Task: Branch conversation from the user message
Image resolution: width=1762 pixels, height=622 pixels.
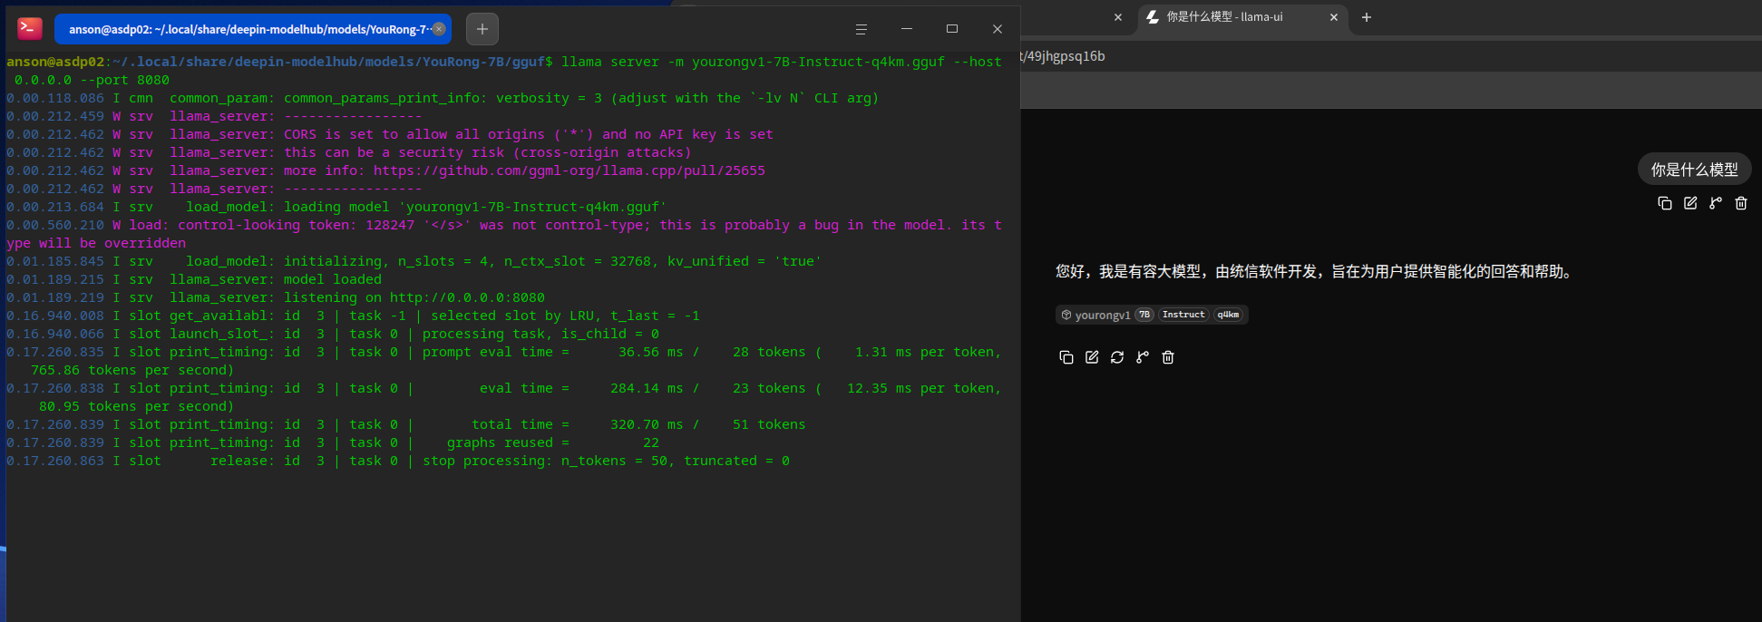Action: coord(1716,203)
